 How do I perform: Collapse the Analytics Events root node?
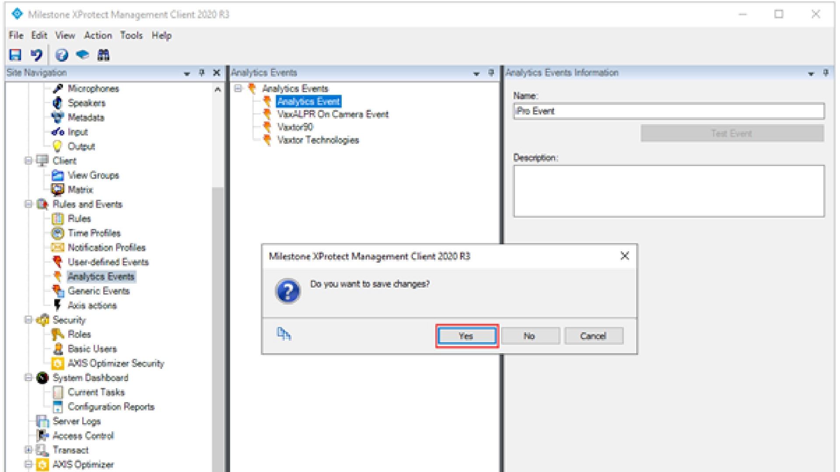pyautogui.click(x=238, y=88)
